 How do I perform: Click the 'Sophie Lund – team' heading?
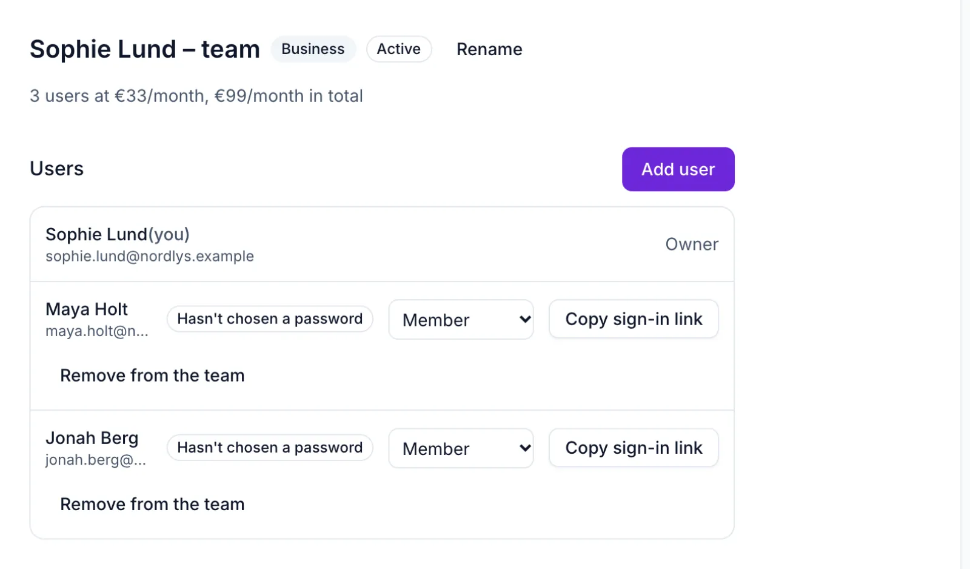coord(145,49)
